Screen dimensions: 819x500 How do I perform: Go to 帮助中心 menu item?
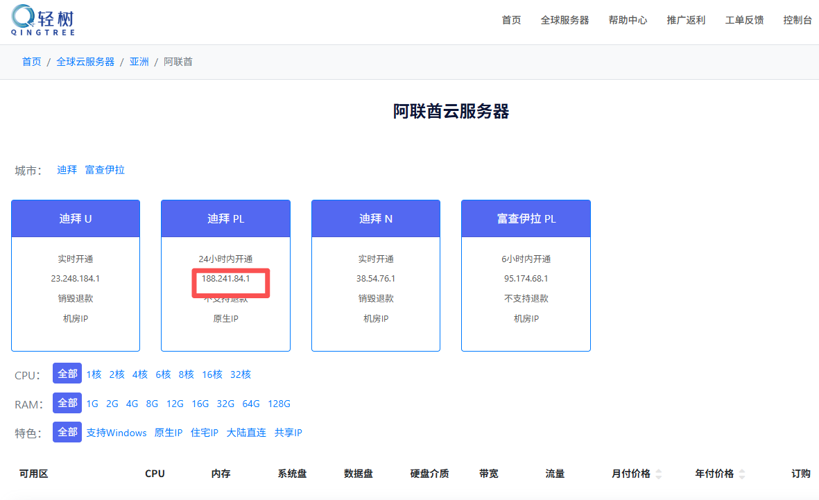point(628,20)
